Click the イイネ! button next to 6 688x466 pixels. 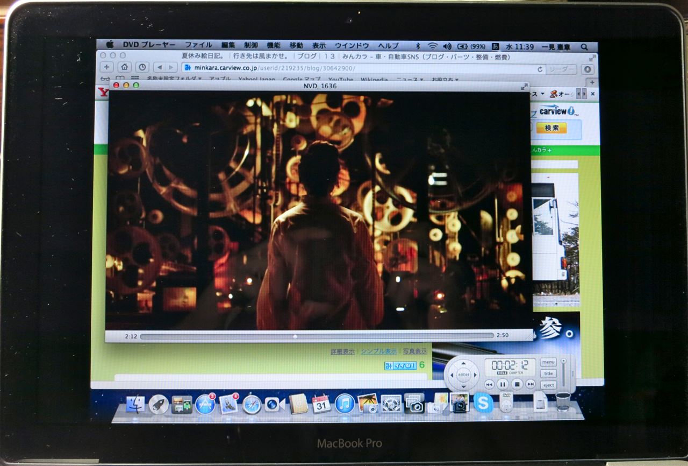tap(400, 365)
